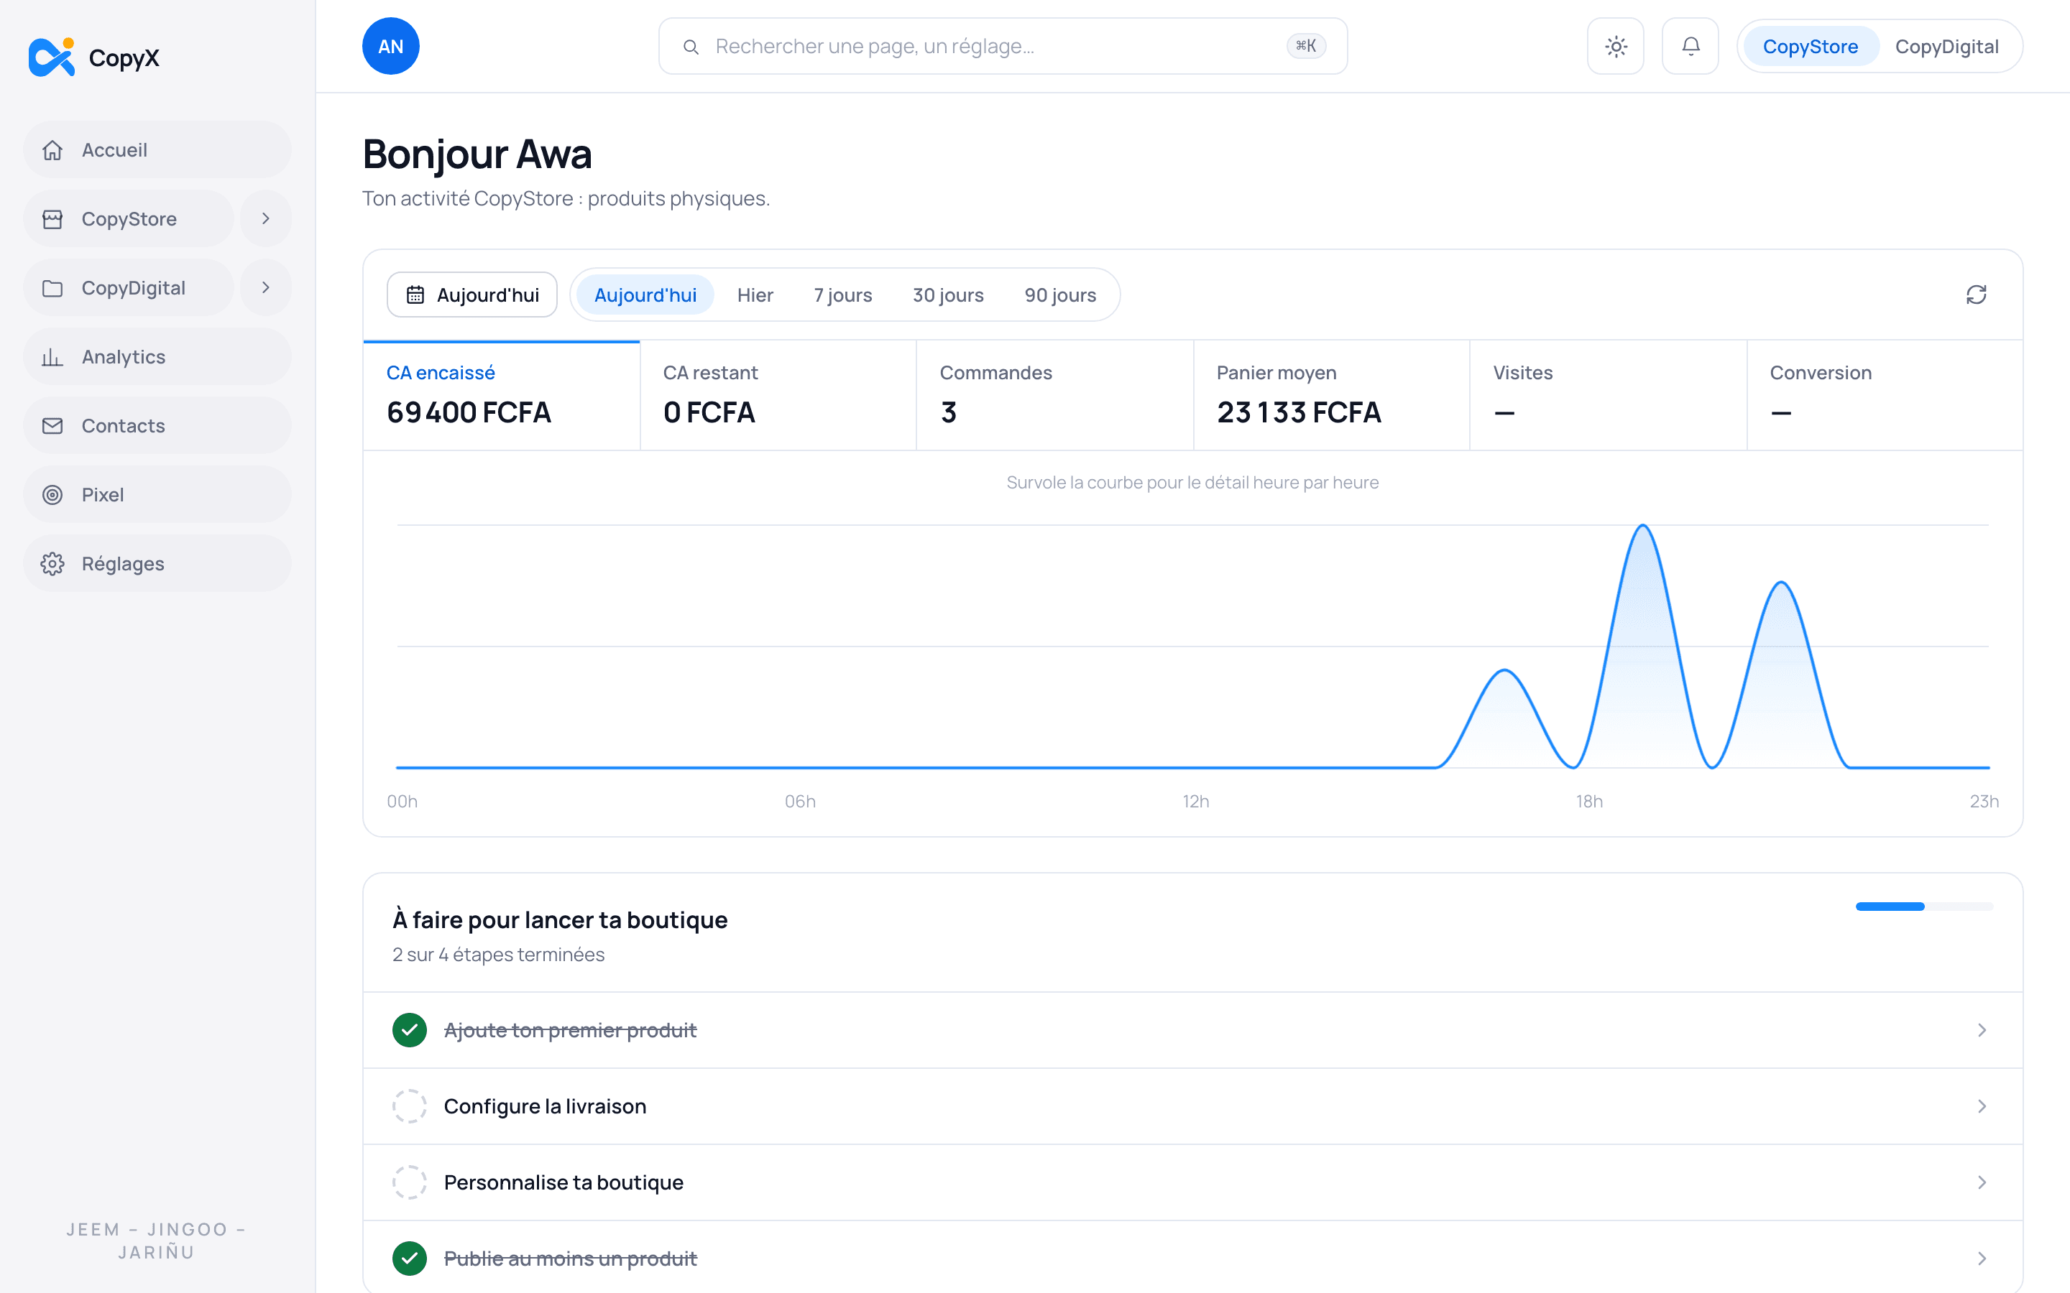The height and width of the screenshot is (1293, 2070).
Task: Open Personnalise ta boutique row chevron
Action: 1982,1182
